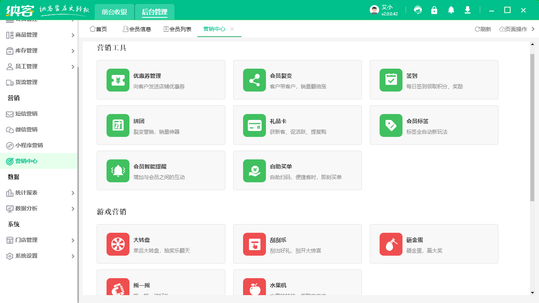Click the vertical scrollbar down arrow
Screen dimensions: 539x303
pos(532,292)
